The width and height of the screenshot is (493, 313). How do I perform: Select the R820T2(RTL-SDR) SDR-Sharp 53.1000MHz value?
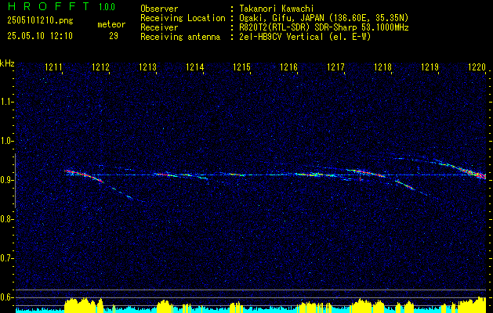324,27
